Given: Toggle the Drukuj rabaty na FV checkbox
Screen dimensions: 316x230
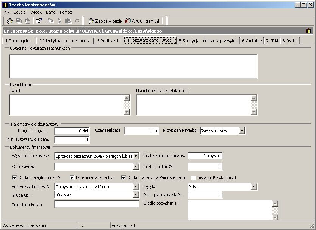Looking at the screenshot, I should pyautogui.click(x=72, y=177).
